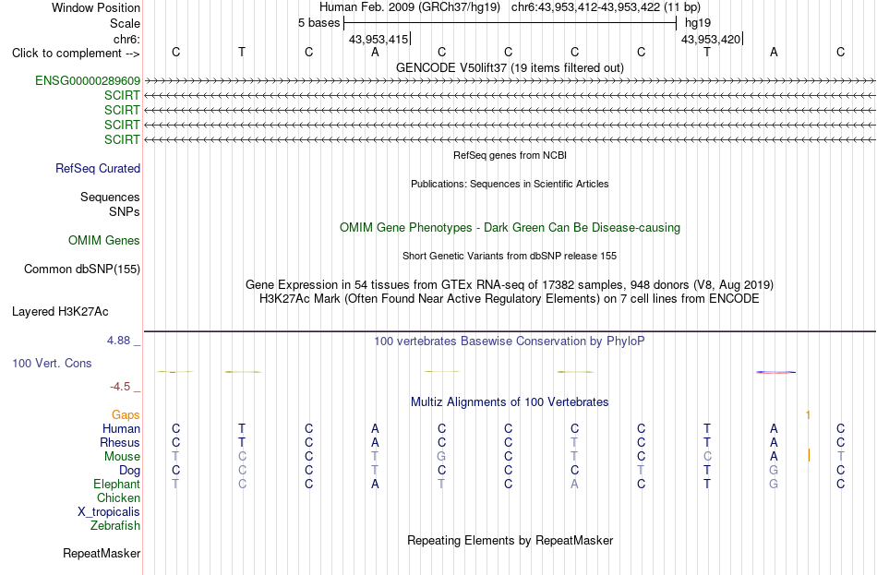Viewport: 877px width, 575px height.
Task: Select the Mouse species label
Action: click(123, 457)
